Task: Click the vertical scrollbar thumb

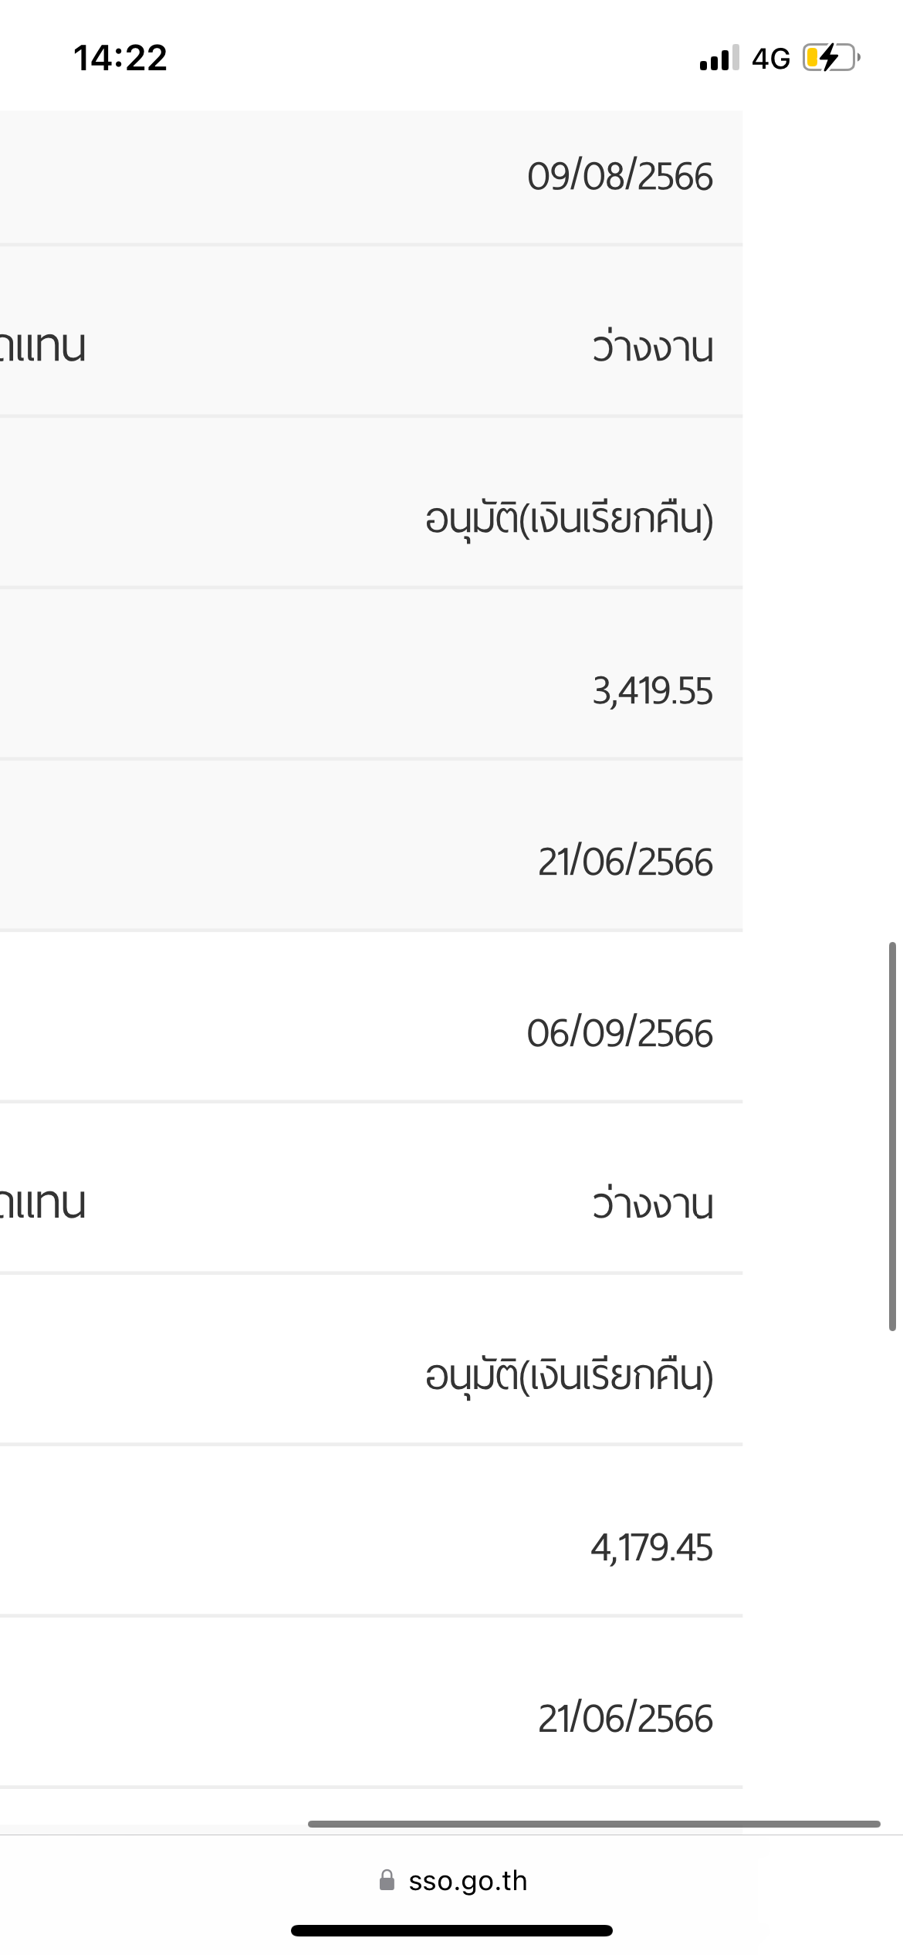Action: tap(892, 1137)
